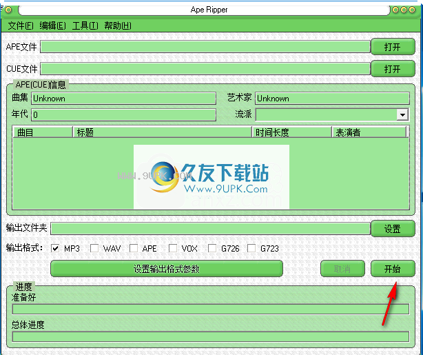Click the last round button after the title
The image size is (423, 355).
click(412, 10)
